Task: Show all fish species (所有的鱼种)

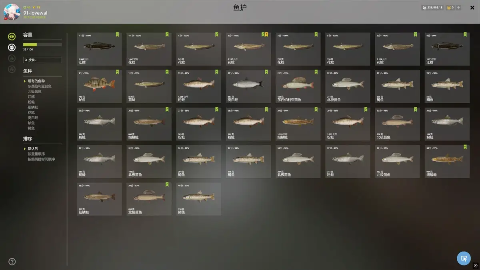Action: (x=36, y=81)
